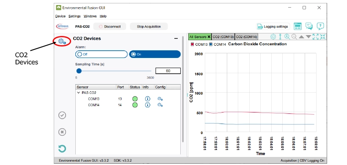Click the apply checkmark circle icon
347x165 pixels.
(62, 115)
